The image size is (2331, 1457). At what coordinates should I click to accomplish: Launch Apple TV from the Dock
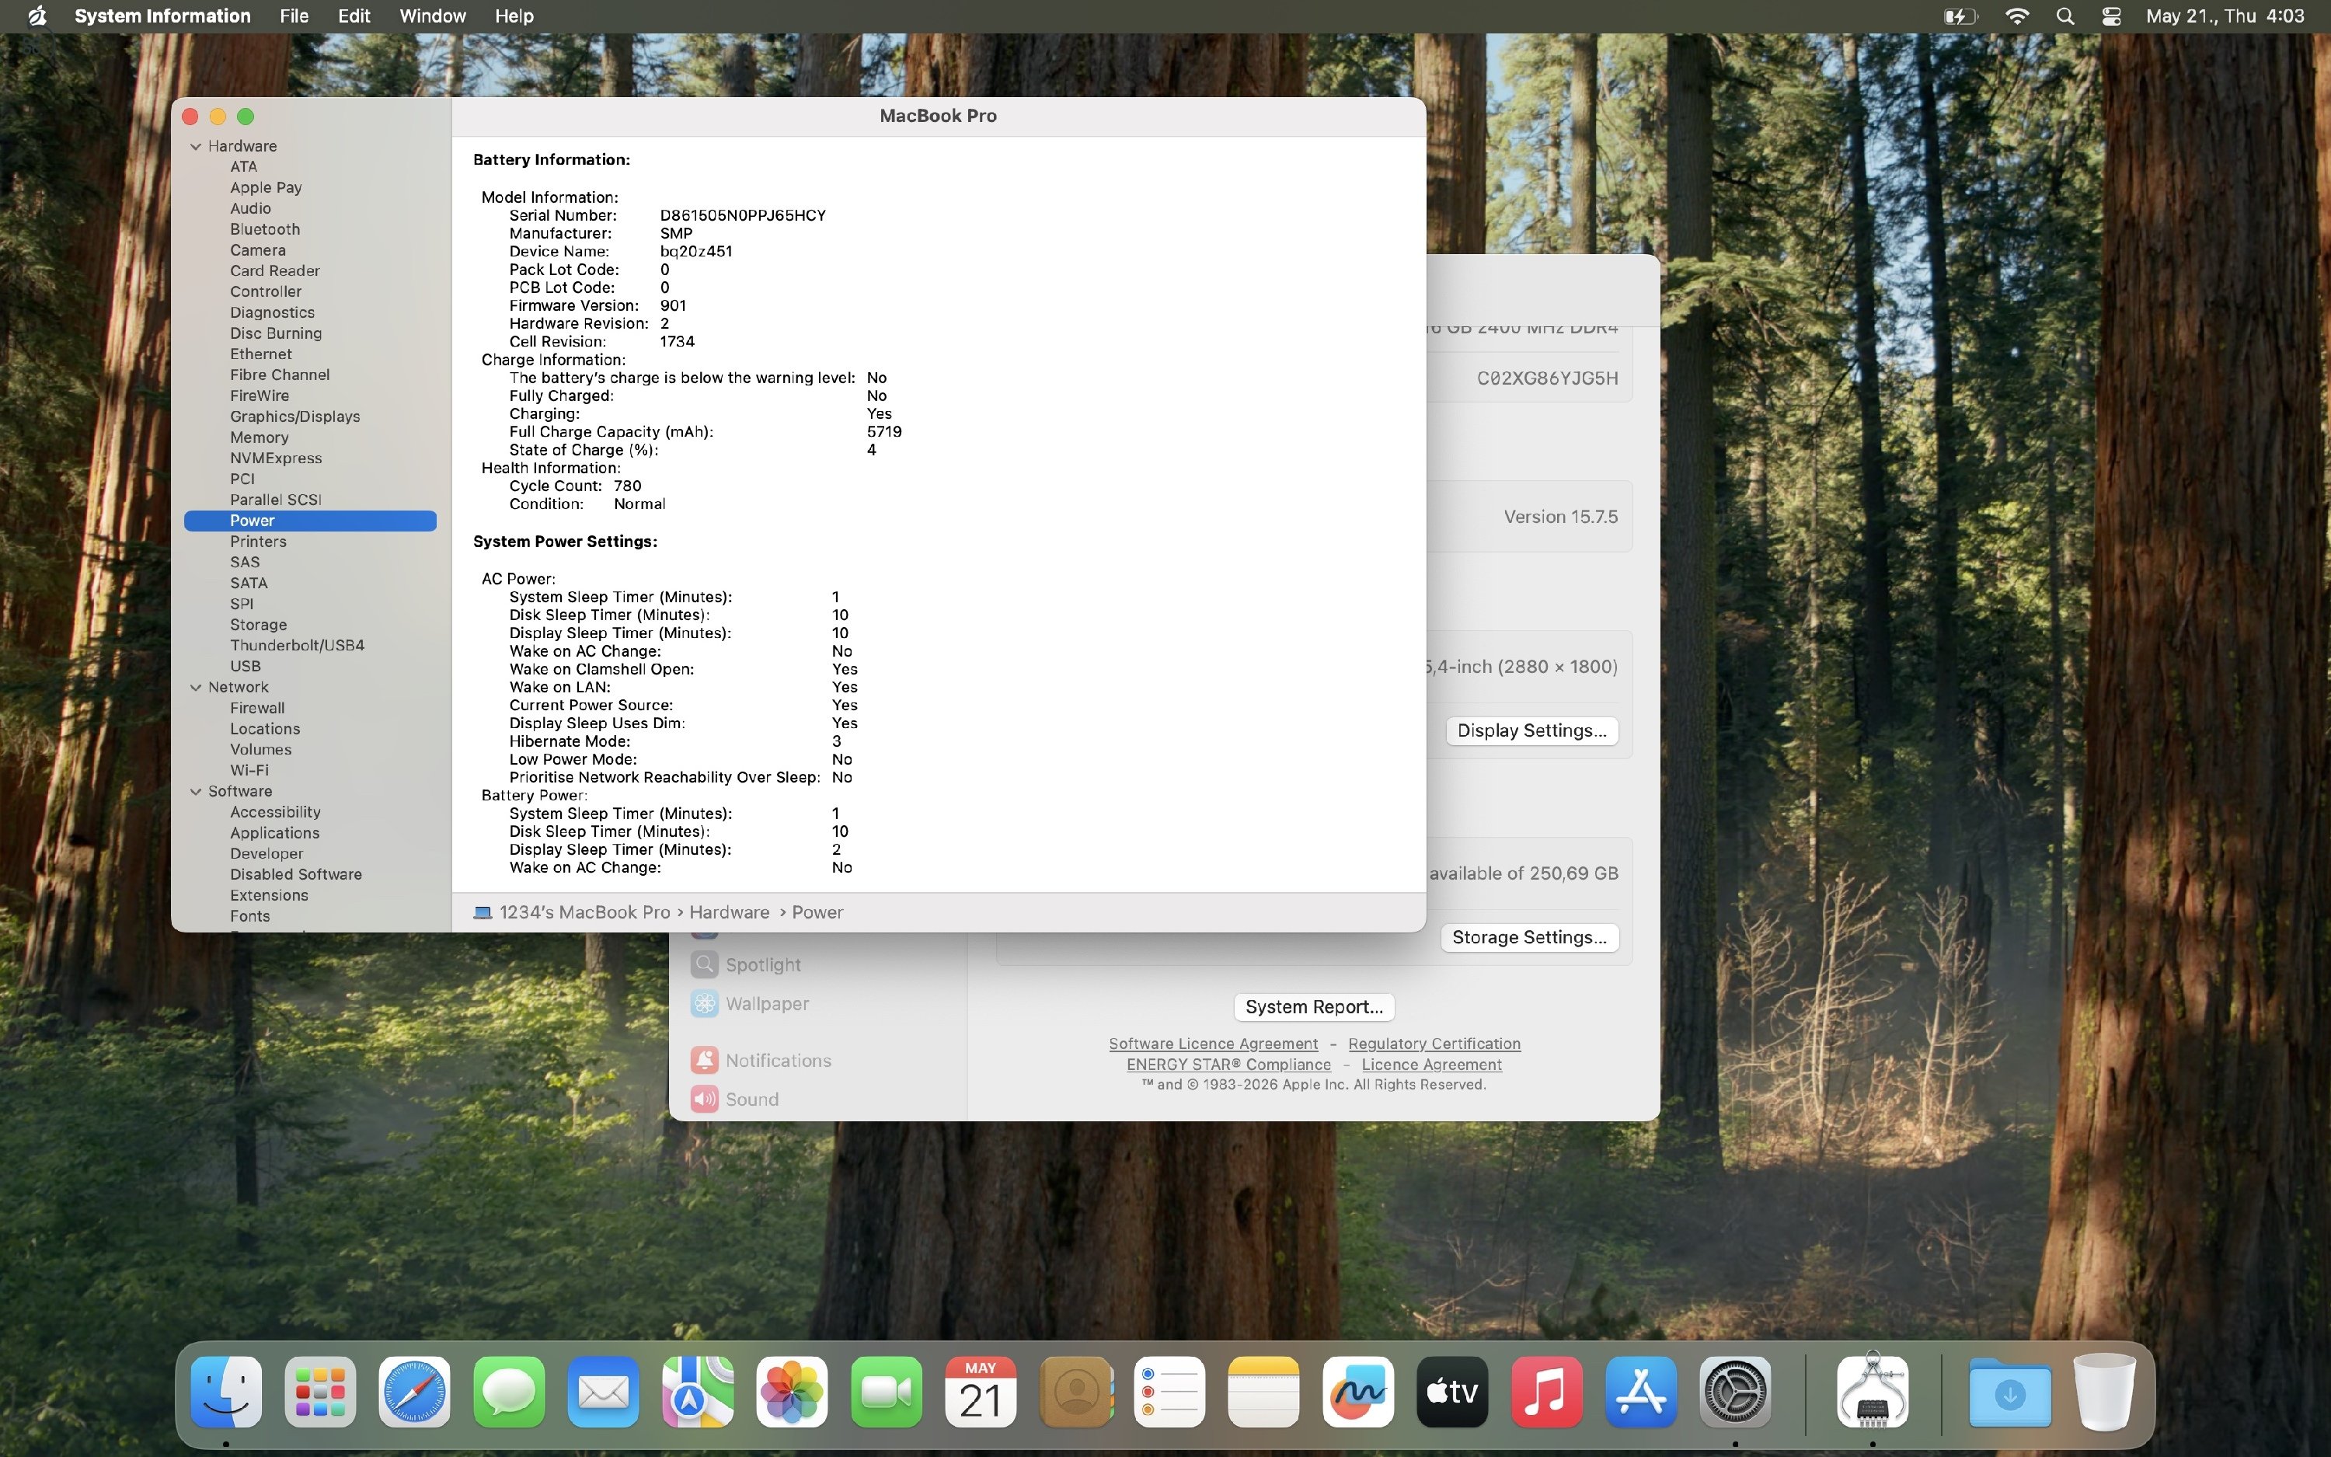click(x=1452, y=1392)
